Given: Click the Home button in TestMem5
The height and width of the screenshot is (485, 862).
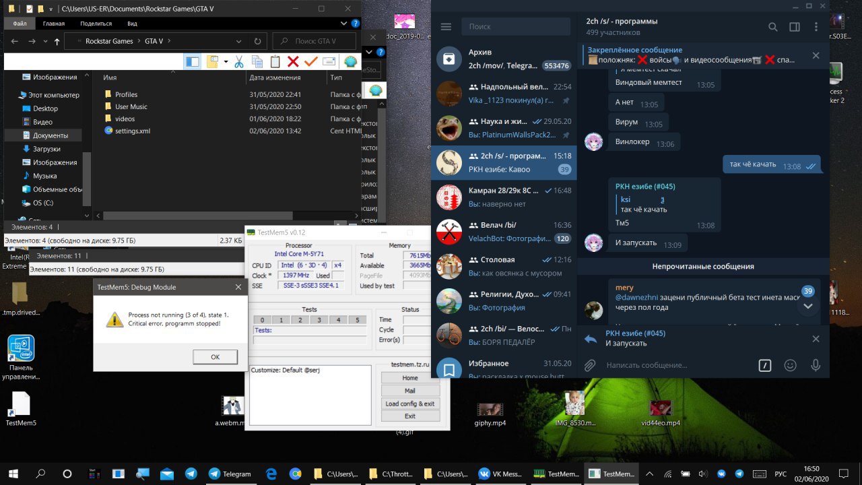Looking at the screenshot, I should pyautogui.click(x=410, y=378).
